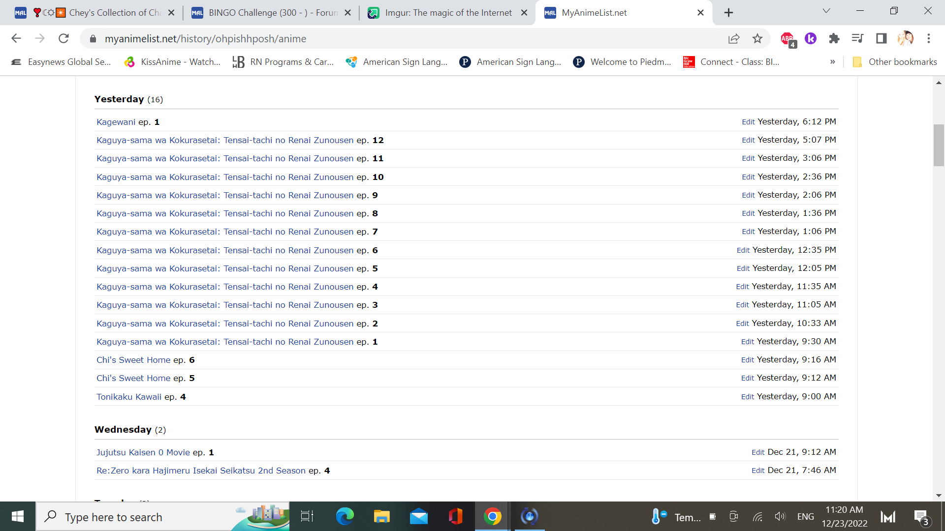945x531 pixels.
Task: Open Kaguya-sama ep. 12 title link
Action: click(x=225, y=140)
